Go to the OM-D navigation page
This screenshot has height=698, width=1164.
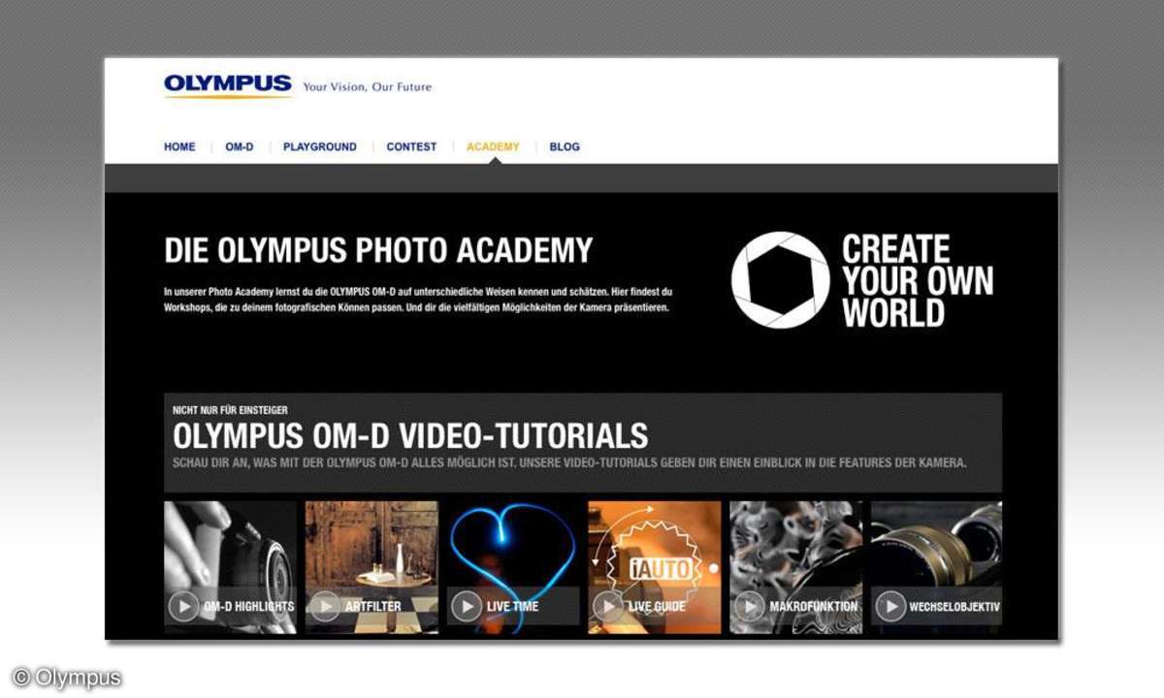(240, 147)
